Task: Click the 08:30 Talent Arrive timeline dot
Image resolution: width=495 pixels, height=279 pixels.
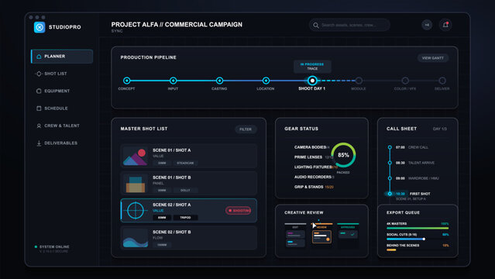Action: [390, 163]
